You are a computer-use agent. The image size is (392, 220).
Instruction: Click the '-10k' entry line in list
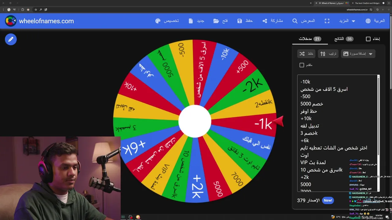305,82
